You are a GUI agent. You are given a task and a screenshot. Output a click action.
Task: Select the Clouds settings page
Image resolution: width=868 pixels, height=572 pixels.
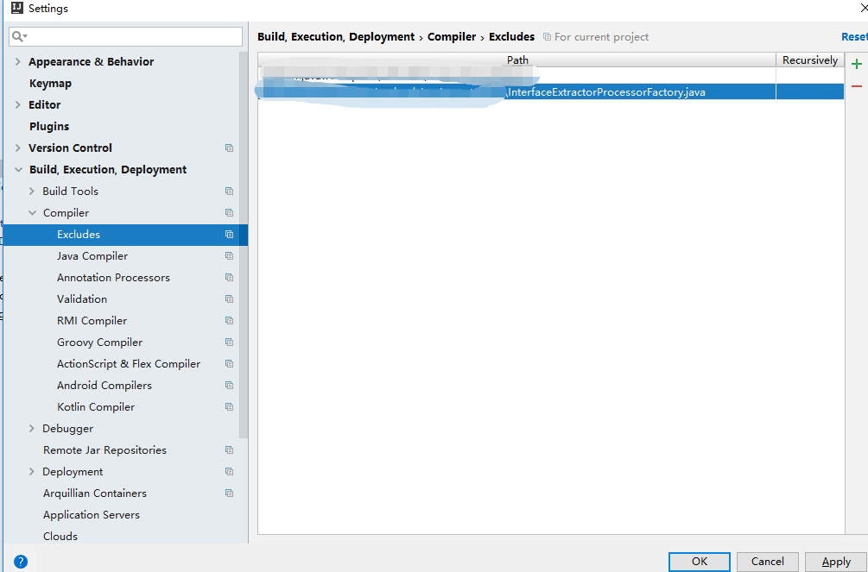60,537
